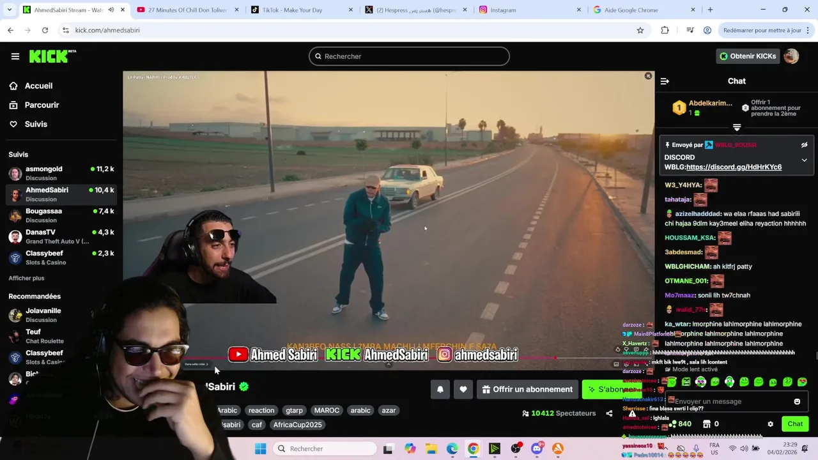Image resolution: width=818 pixels, height=460 pixels.
Task: Open the discord.gg/HdHrKYc6 link
Action: pyautogui.click(x=734, y=167)
